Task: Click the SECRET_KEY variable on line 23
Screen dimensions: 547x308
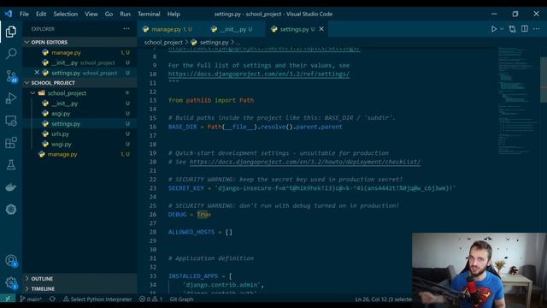Action: (x=186, y=188)
